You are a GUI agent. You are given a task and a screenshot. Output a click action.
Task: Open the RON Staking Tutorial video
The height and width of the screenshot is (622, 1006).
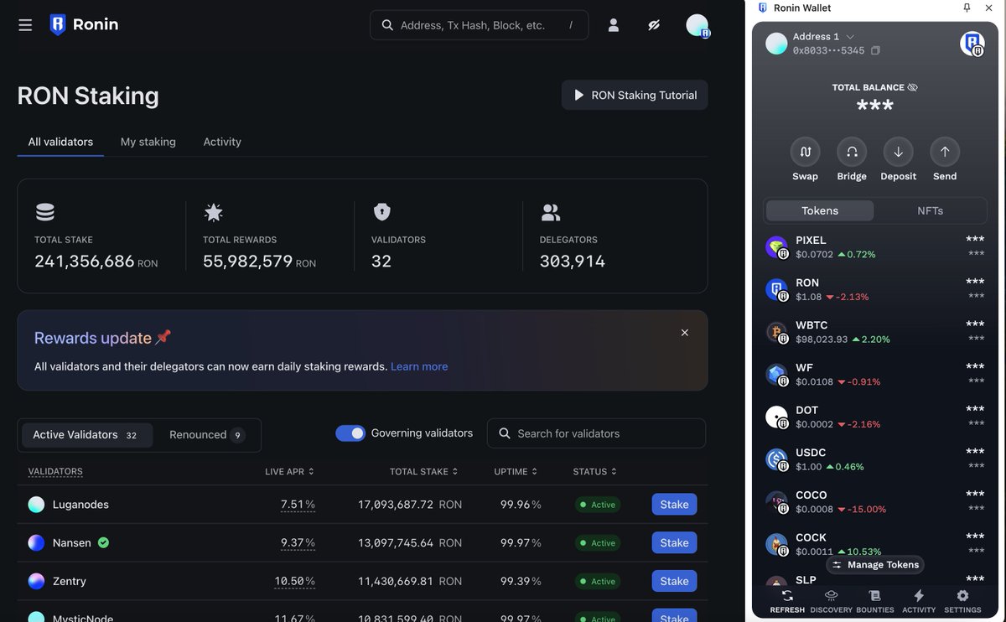click(x=635, y=95)
